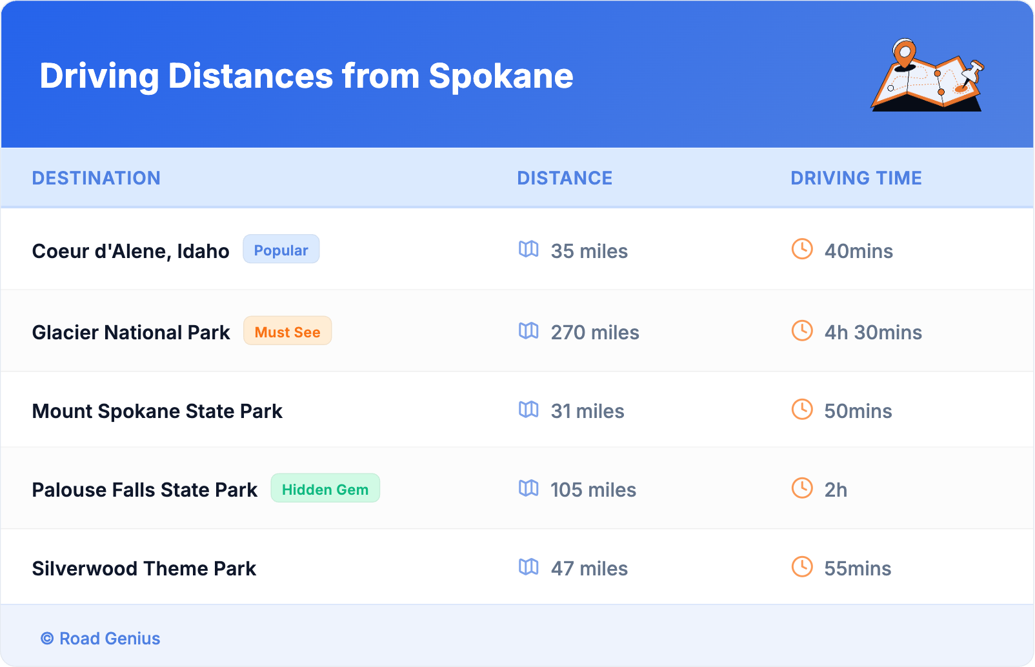The width and height of the screenshot is (1035, 667).
Task: Click the Hidden Gem badge
Action: 325,489
